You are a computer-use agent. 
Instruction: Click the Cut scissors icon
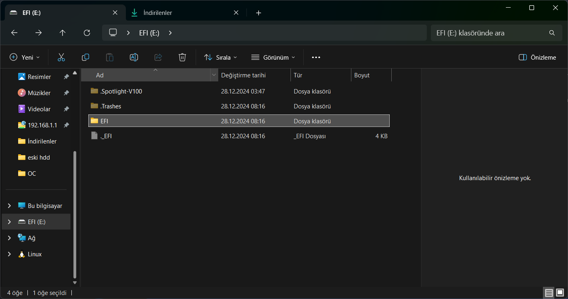61,57
